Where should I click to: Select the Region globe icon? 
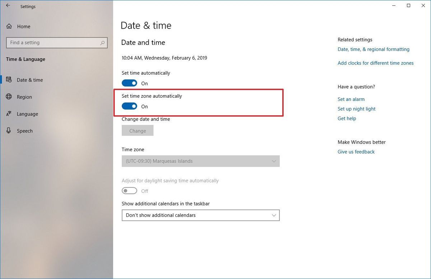(x=8, y=97)
